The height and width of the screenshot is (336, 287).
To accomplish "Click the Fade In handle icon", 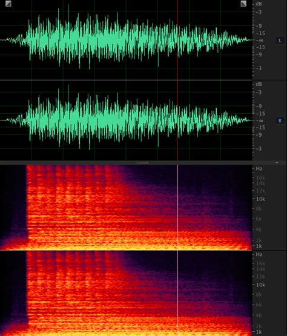I will [x=8, y=4].
